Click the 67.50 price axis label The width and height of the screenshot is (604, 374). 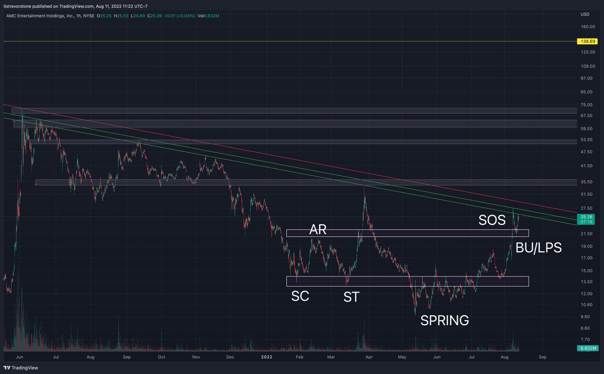tap(586, 115)
